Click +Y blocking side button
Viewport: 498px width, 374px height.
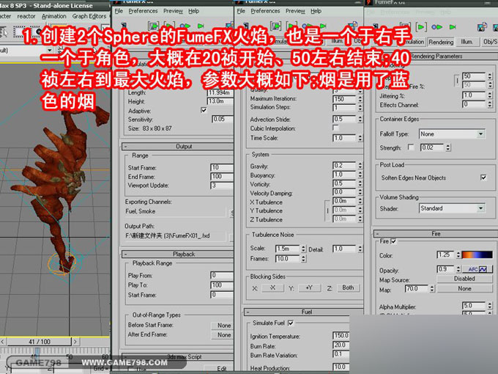tap(309, 287)
